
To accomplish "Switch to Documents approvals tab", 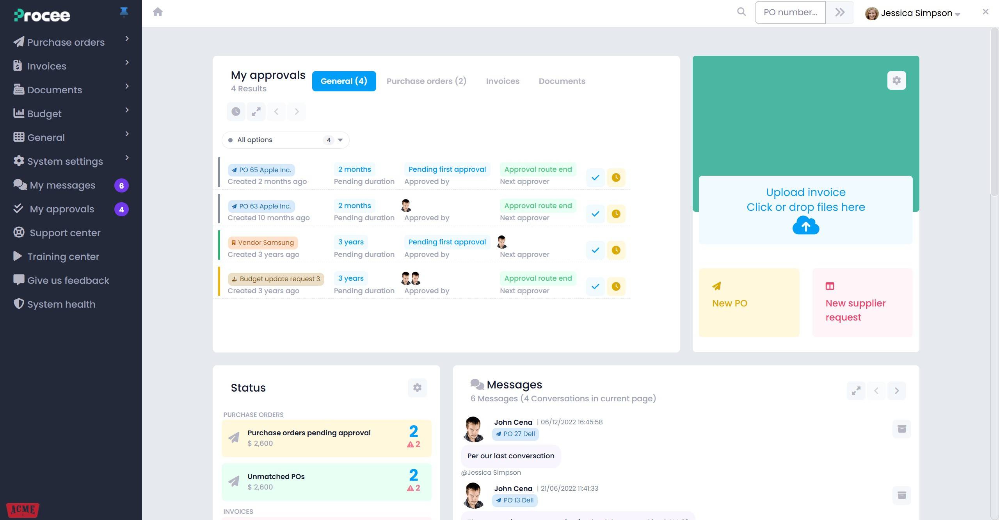I will click(x=562, y=81).
